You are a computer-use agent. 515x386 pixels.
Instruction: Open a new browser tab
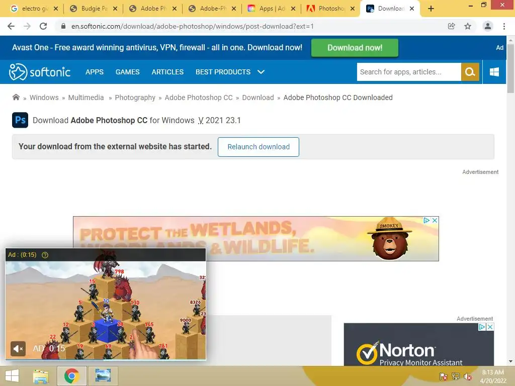[431, 9]
